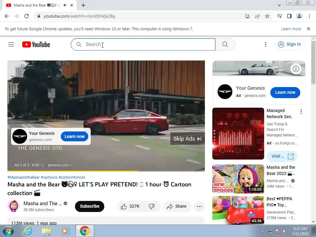Click the Genesis convertible ad image
The height and width of the screenshot is (237, 316).
tap(259, 68)
